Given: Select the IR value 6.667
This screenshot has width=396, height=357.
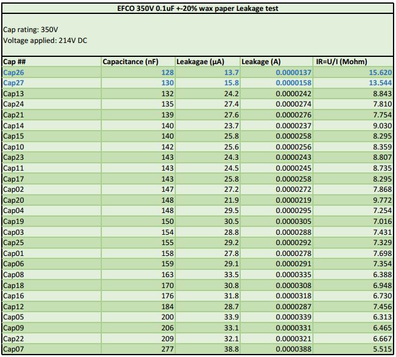Looking at the screenshot, I should tap(383, 339).
